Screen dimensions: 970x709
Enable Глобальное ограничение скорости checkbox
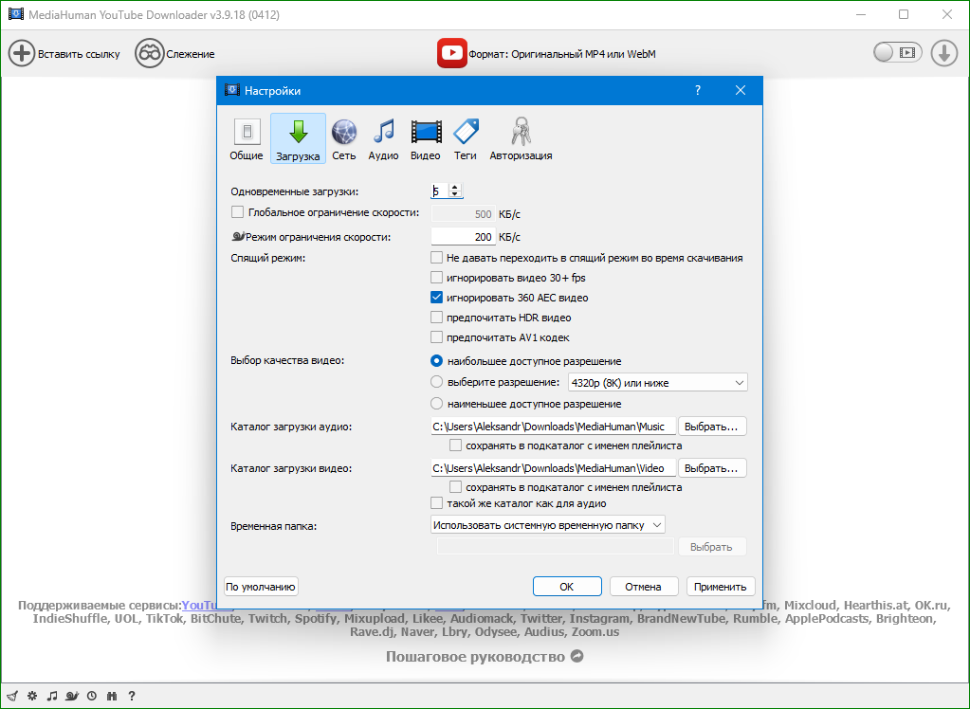pos(238,213)
